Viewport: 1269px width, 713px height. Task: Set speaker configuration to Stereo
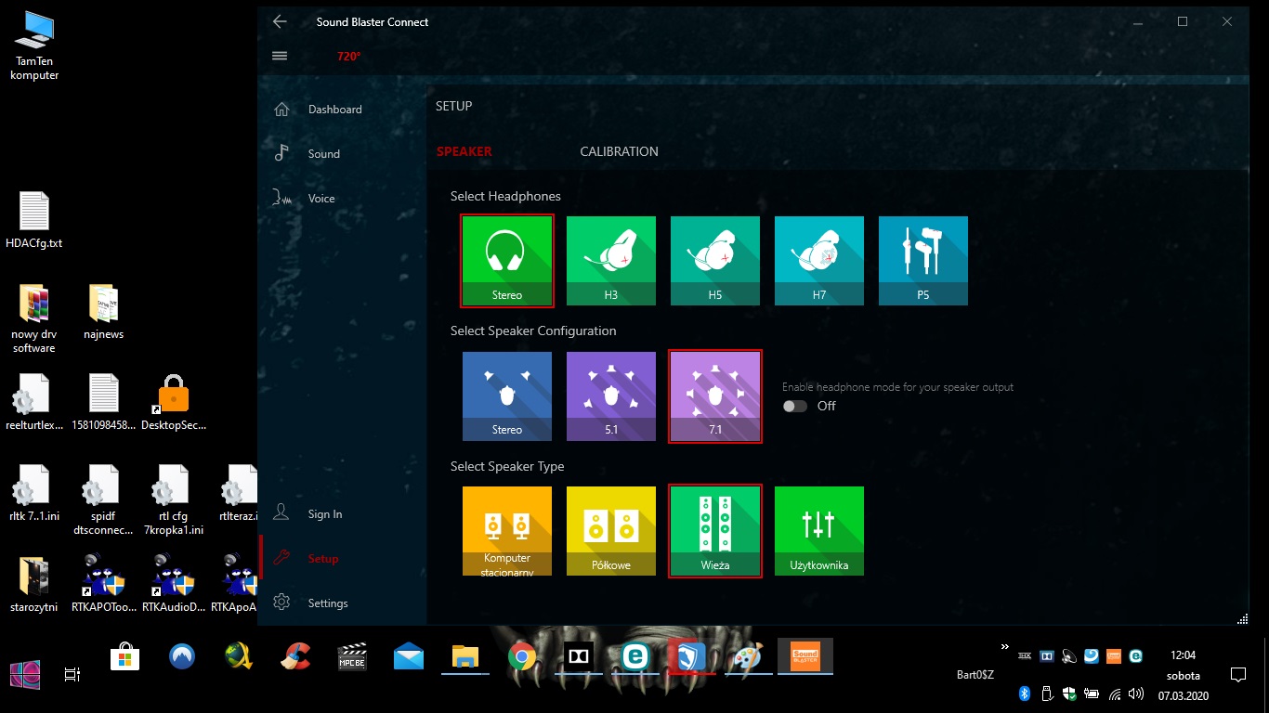click(x=507, y=396)
